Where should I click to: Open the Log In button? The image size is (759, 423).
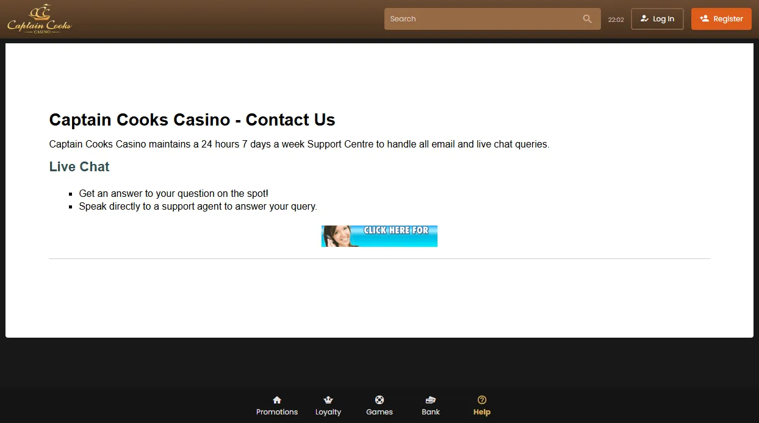657,19
